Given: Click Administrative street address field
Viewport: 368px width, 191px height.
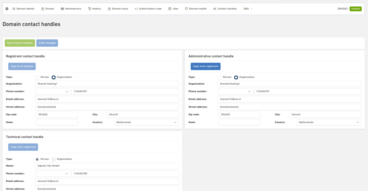Looking at the screenshot, I should coord(290,107).
